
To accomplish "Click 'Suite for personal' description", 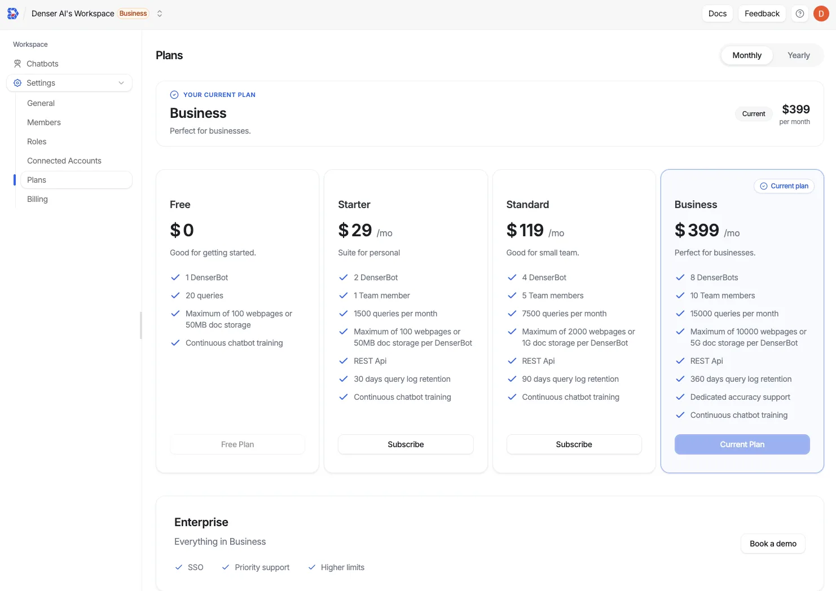I will (x=369, y=253).
